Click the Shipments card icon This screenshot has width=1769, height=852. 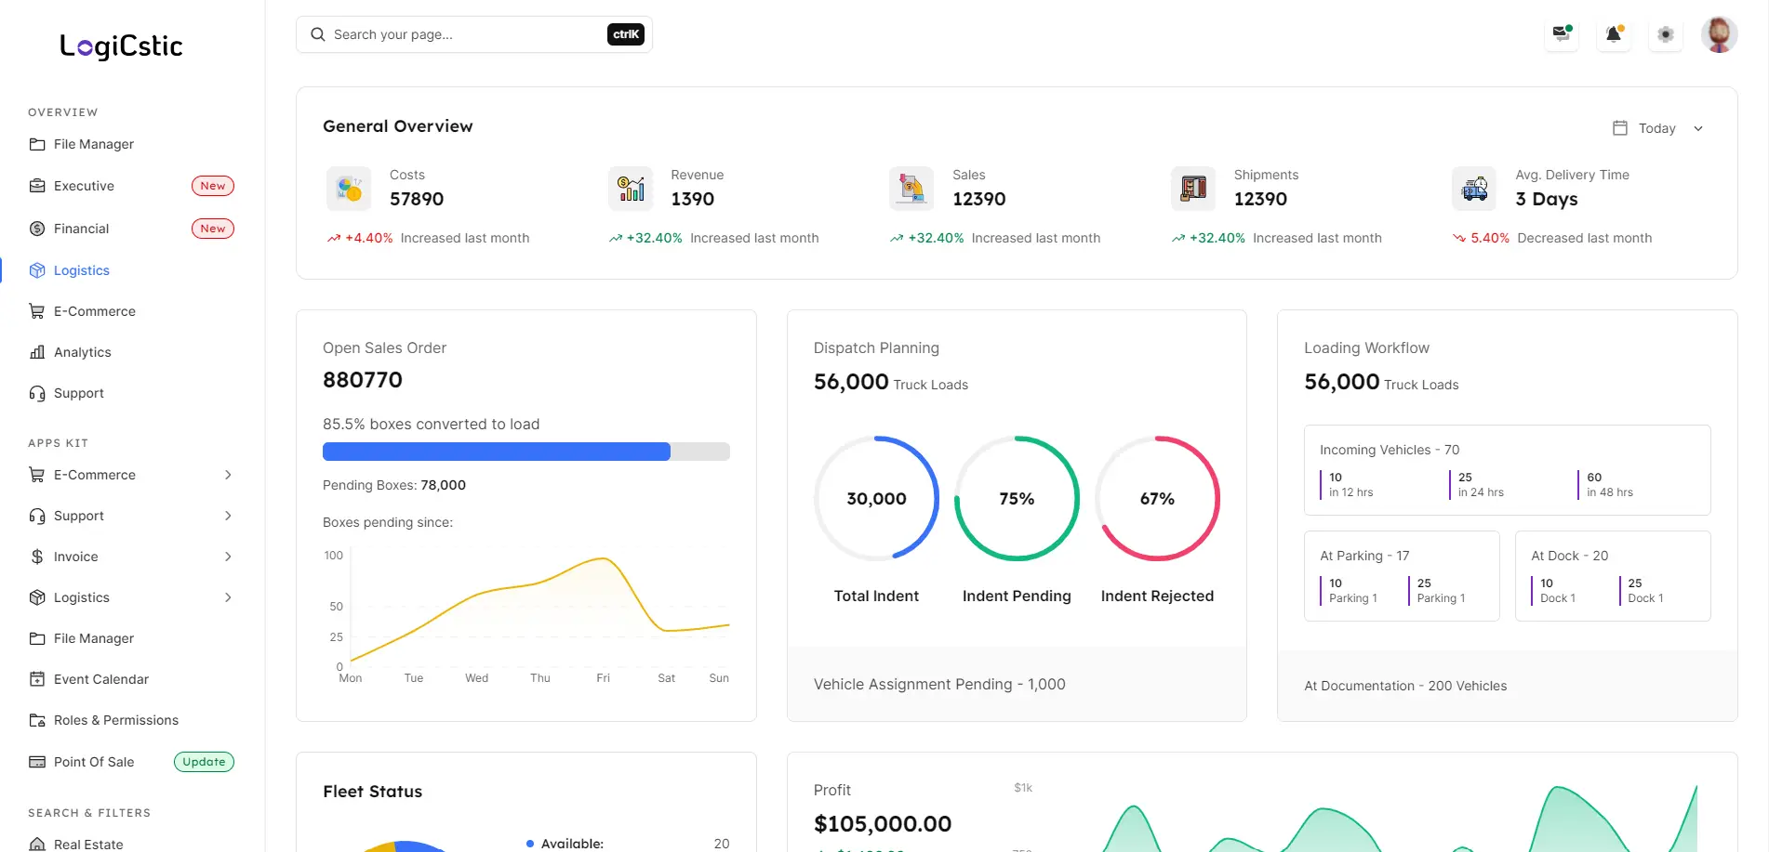coord(1193,189)
